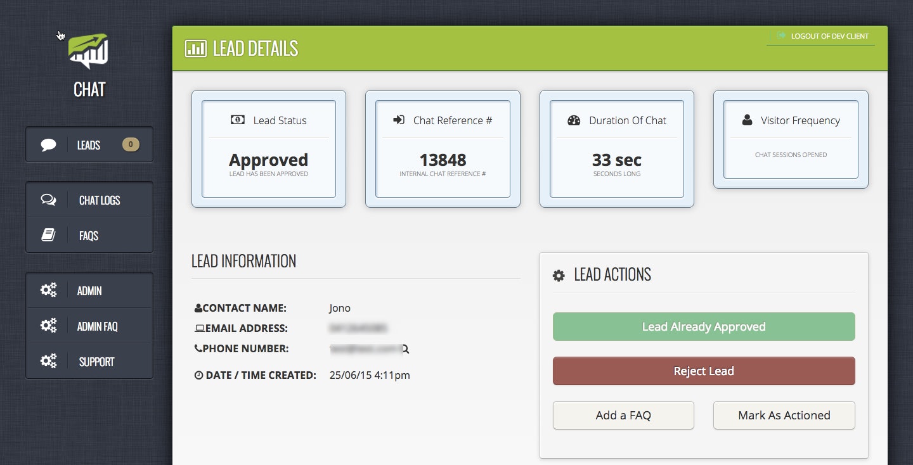The height and width of the screenshot is (465, 913).
Task: Click the FAQs book icon
Action: pos(48,235)
